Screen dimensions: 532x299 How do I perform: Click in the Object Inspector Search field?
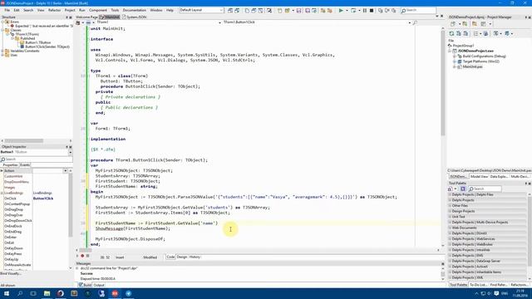(37, 159)
